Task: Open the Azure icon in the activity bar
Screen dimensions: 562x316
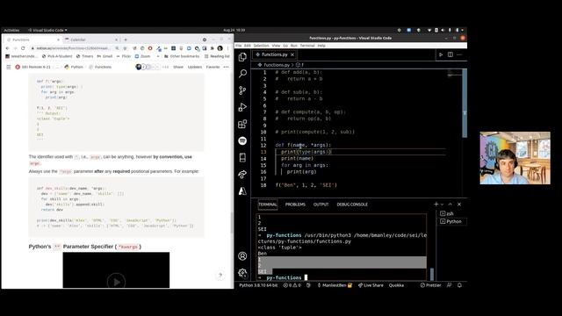Action: (242, 191)
